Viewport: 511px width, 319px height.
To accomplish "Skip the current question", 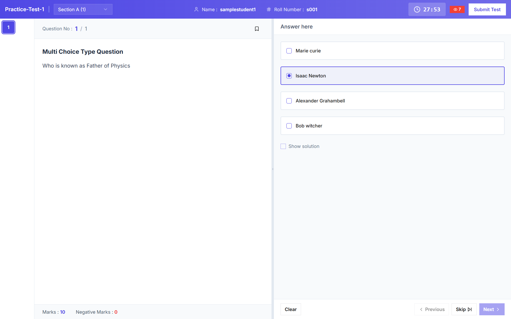I will point(464,309).
